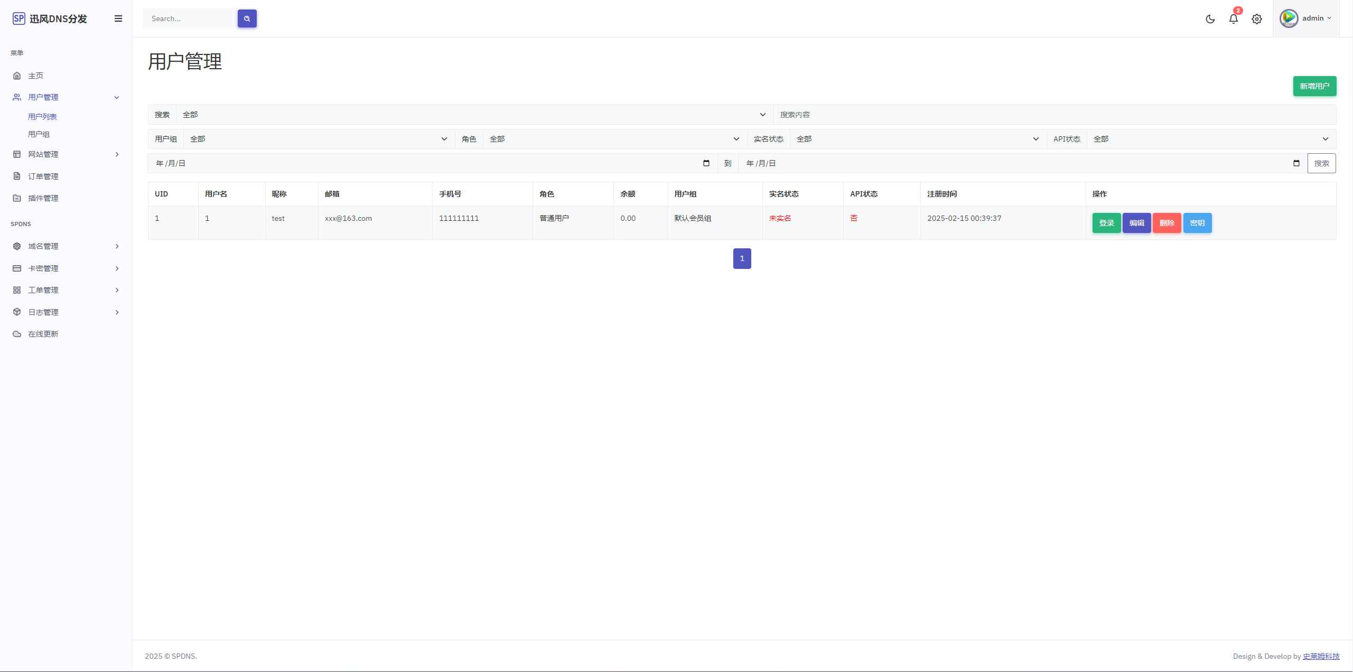Click the 迅风DNS分发 home icon
The height and width of the screenshot is (672, 1353).
[x=17, y=17]
